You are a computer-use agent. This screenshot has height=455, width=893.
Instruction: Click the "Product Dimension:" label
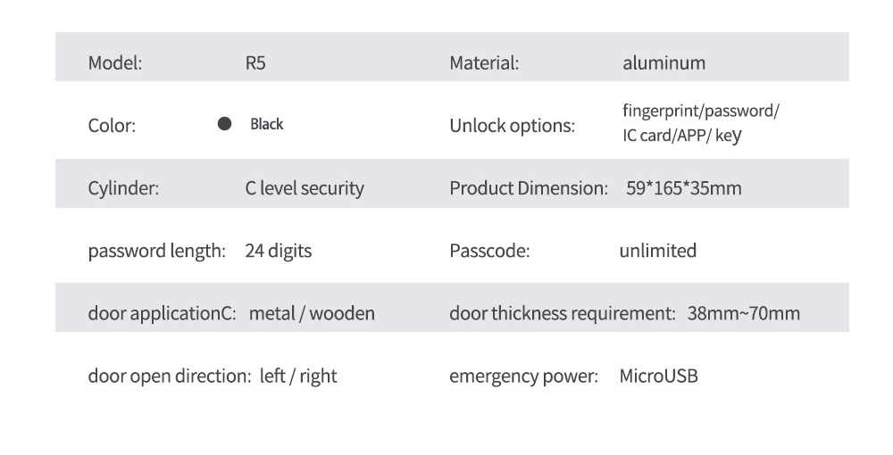point(529,188)
